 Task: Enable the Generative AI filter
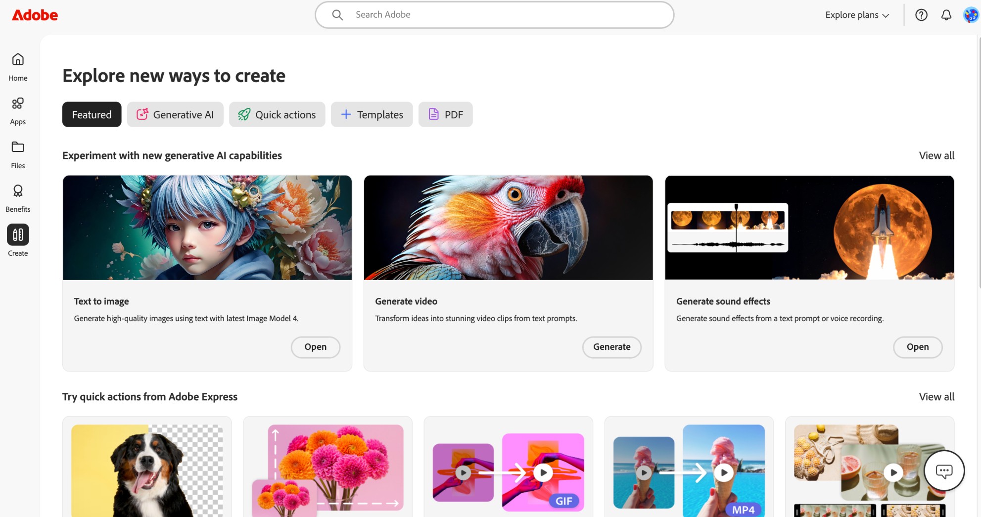click(175, 114)
